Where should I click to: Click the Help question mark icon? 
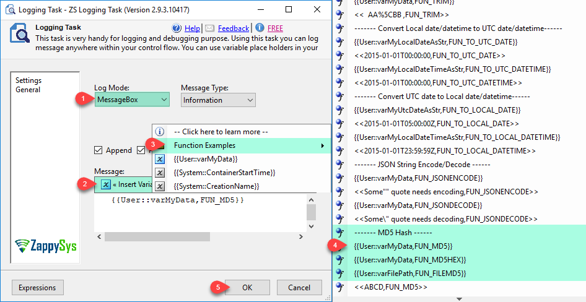177,28
